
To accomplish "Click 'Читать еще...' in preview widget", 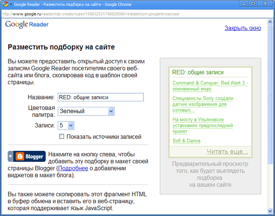I will [227, 151].
